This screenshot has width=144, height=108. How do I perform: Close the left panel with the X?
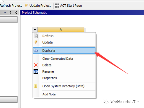[x=16, y=13]
